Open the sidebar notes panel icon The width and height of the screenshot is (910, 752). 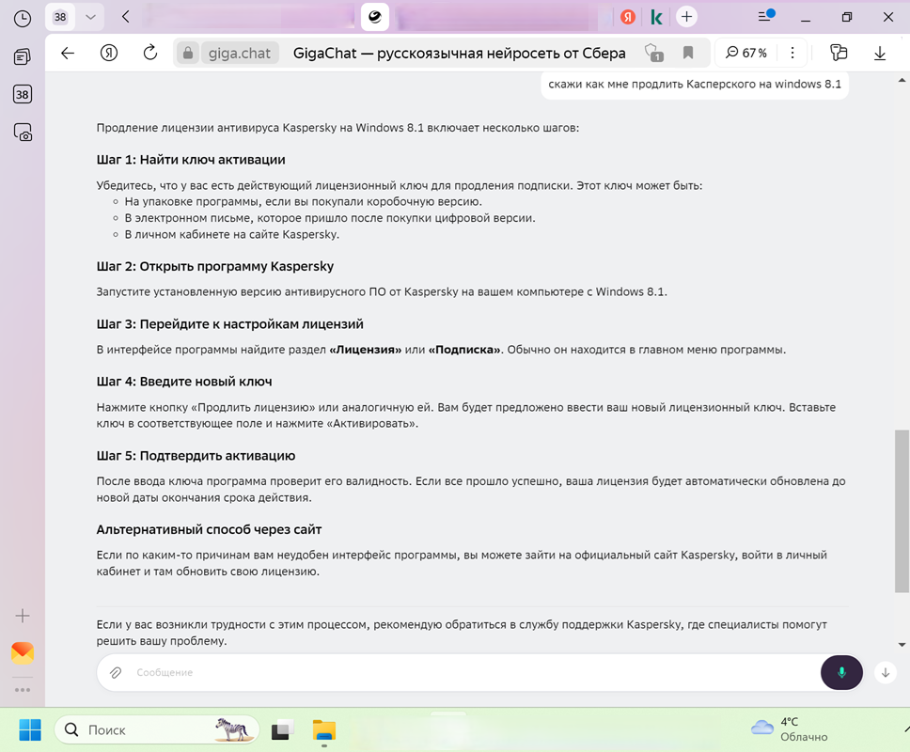tap(22, 56)
